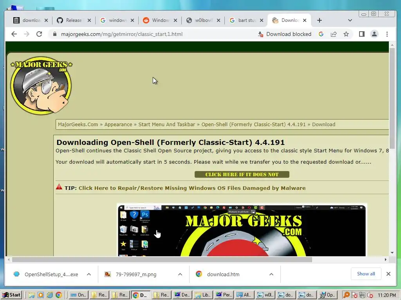Click the vertical scrollbar down arrow

[x=392, y=253]
